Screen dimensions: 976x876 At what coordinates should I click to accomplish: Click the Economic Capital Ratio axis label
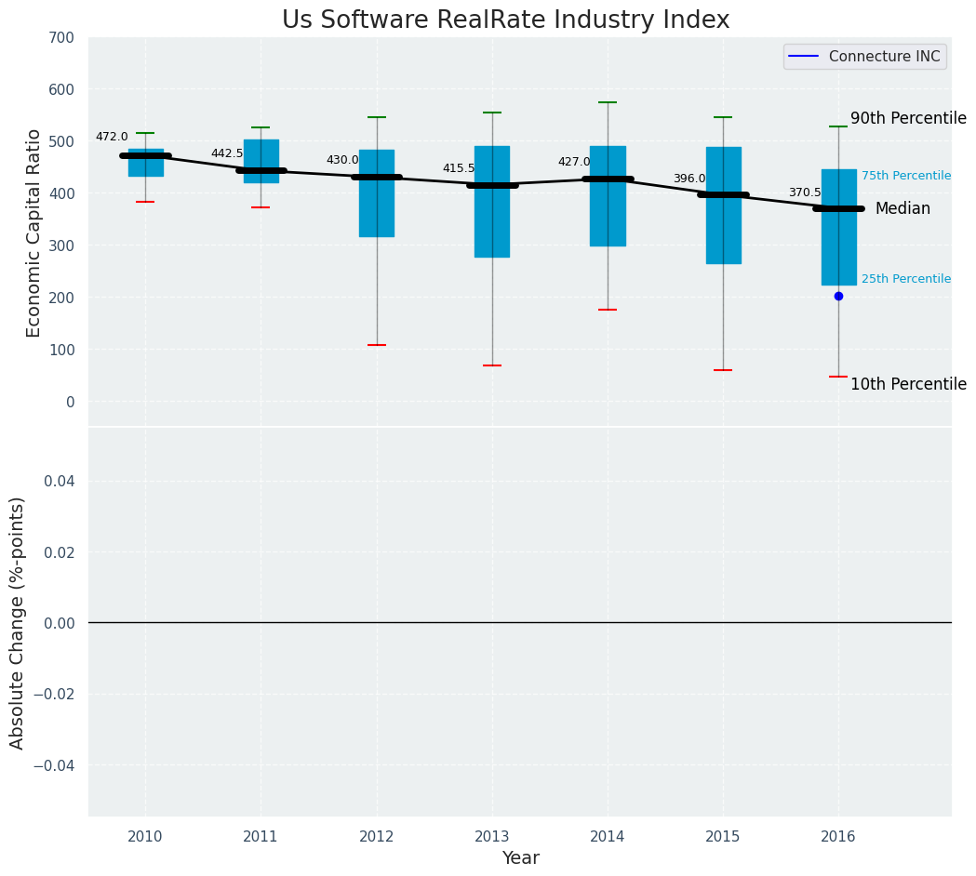(x=33, y=233)
